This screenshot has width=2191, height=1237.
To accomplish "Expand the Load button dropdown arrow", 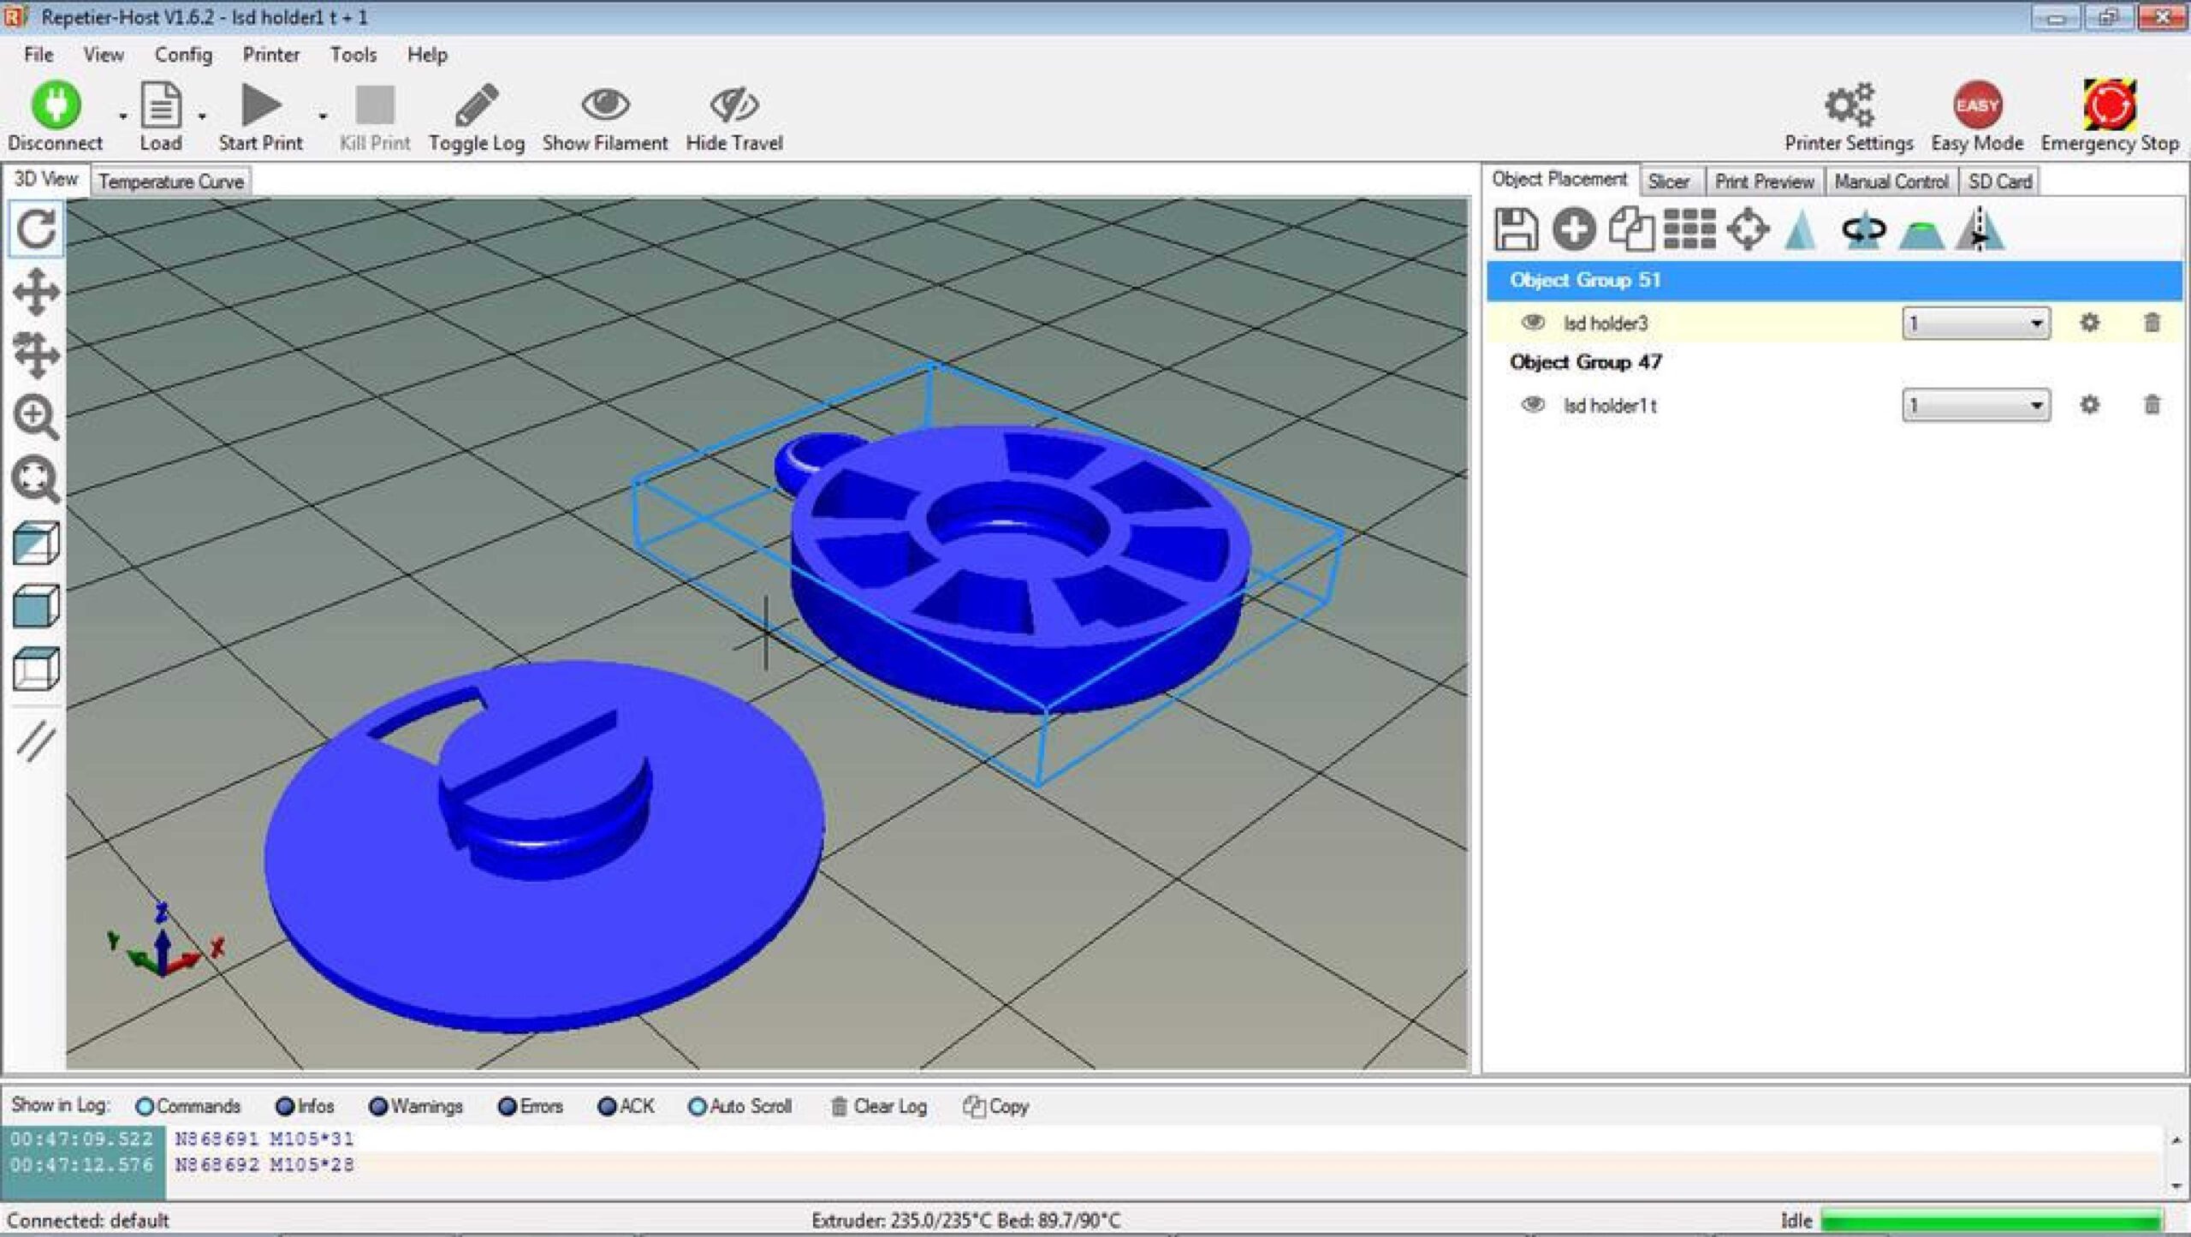I will (x=202, y=116).
